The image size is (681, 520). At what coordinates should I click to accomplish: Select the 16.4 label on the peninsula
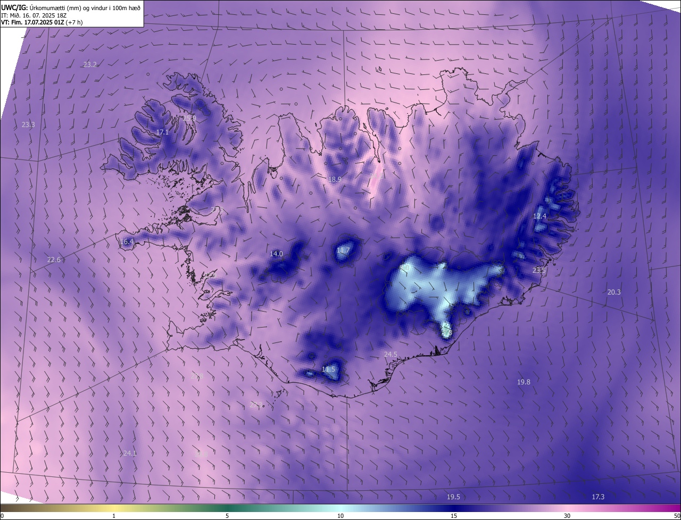tap(127, 241)
